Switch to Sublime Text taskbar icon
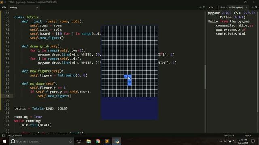 107,141
